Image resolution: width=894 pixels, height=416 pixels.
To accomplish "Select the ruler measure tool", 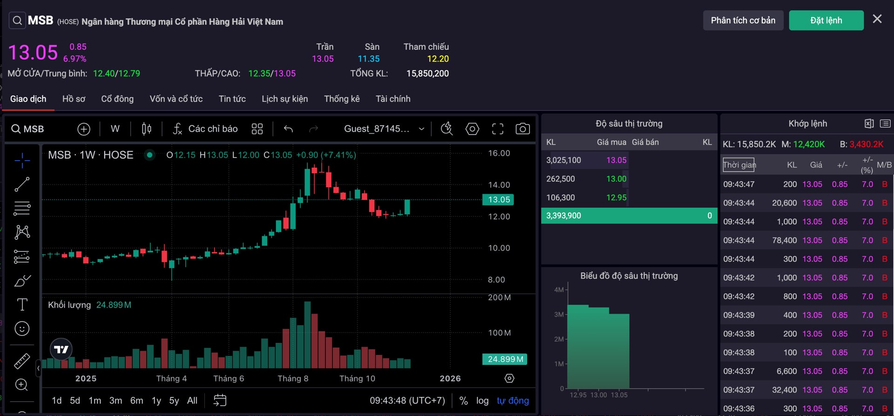I will tap(22, 361).
